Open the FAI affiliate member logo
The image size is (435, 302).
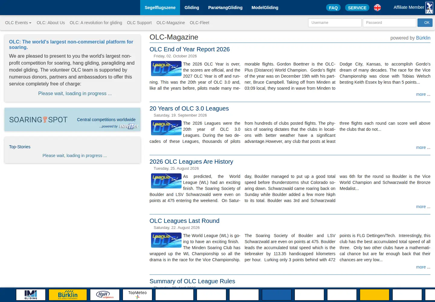click(429, 8)
